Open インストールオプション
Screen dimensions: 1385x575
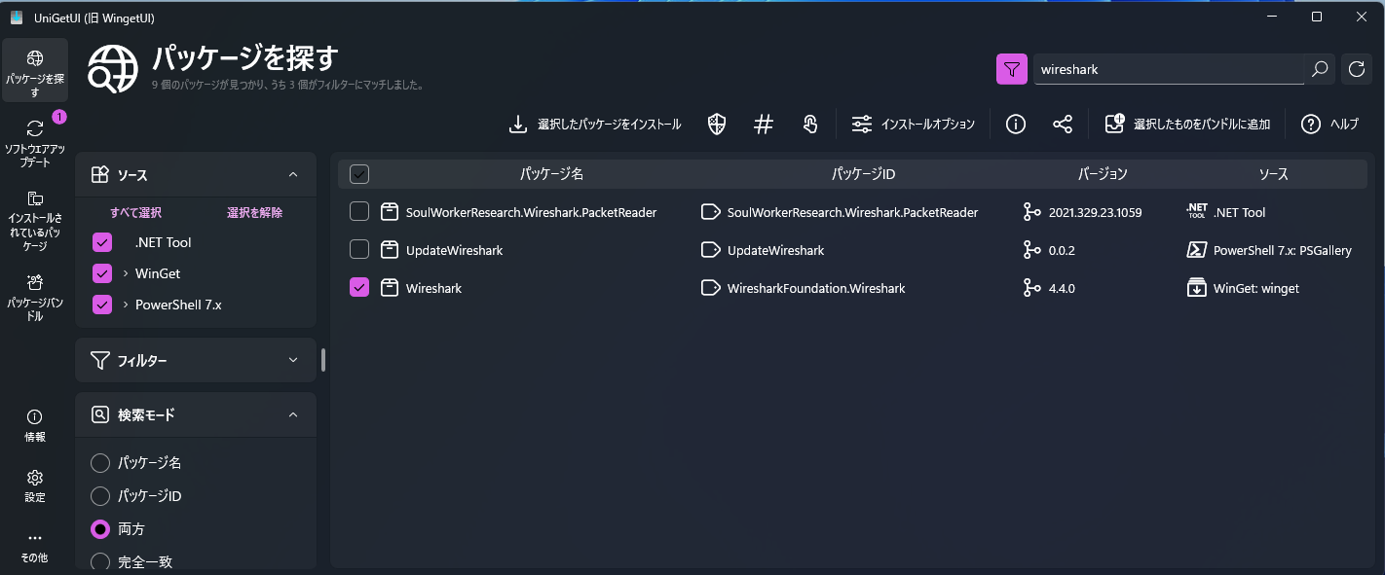[x=913, y=125]
